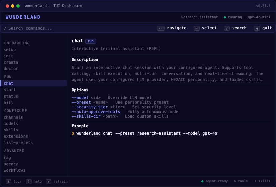Open the doctor command

click(x=11, y=69)
